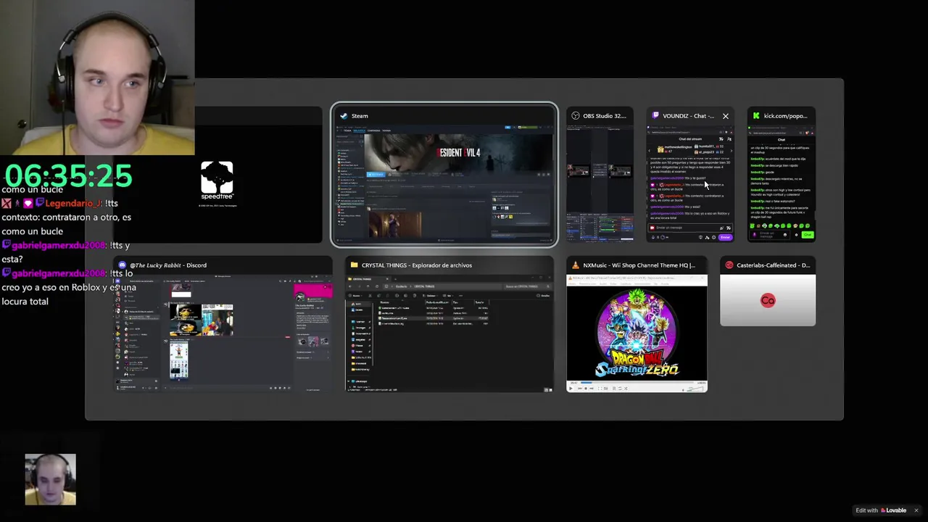Click the green Kick icon
The image size is (928, 522).
(756, 116)
